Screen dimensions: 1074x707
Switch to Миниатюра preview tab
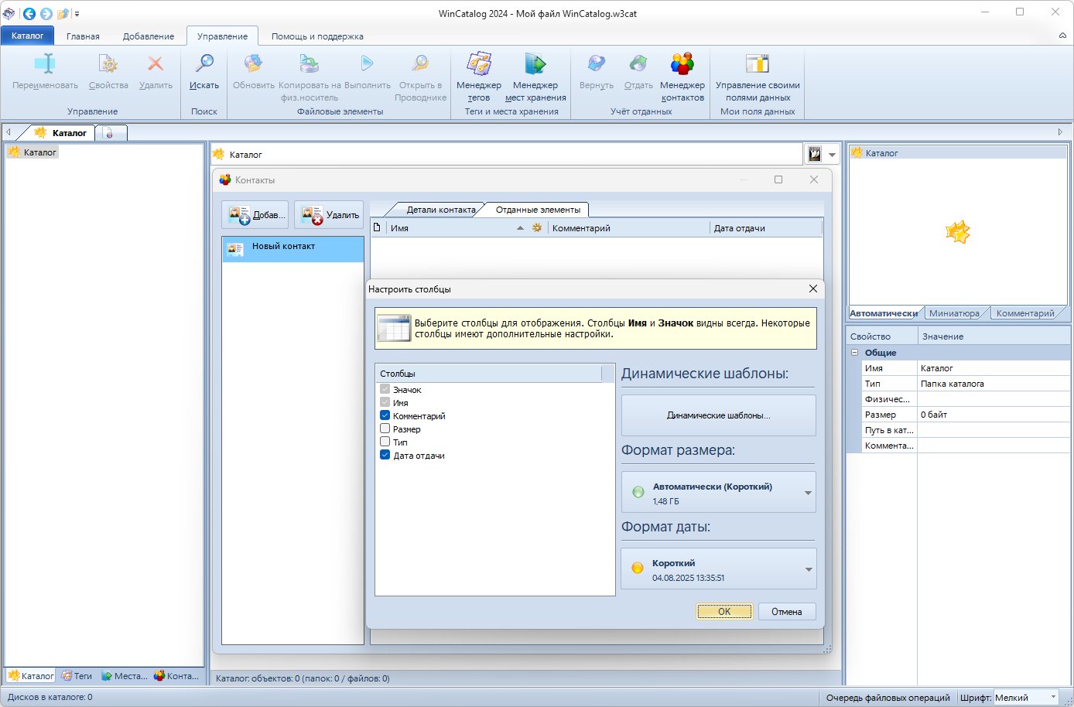pyautogui.click(x=954, y=313)
